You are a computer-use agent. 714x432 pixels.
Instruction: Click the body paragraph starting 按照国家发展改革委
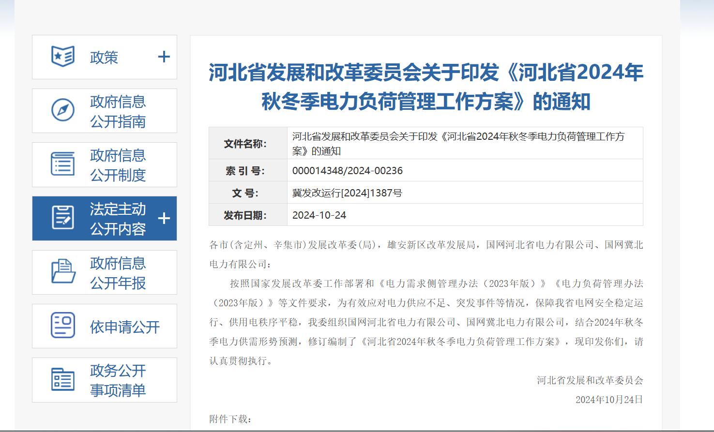tap(426, 322)
